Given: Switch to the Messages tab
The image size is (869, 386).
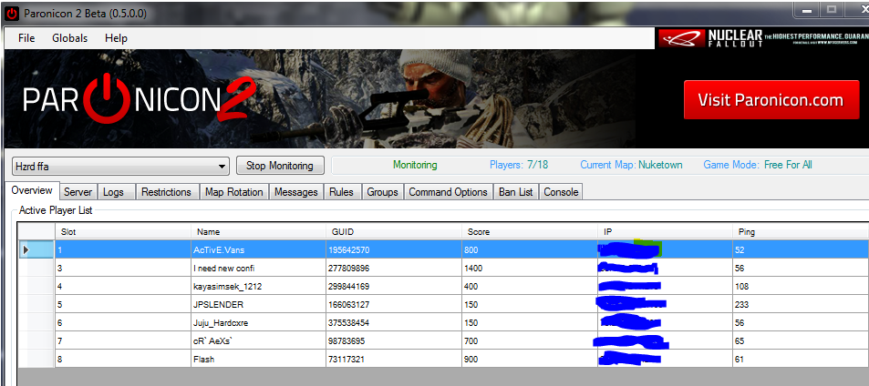Looking at the screenshot, I should [296, 192].
